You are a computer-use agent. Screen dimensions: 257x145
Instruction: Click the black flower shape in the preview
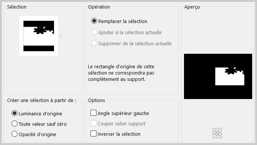231,70
